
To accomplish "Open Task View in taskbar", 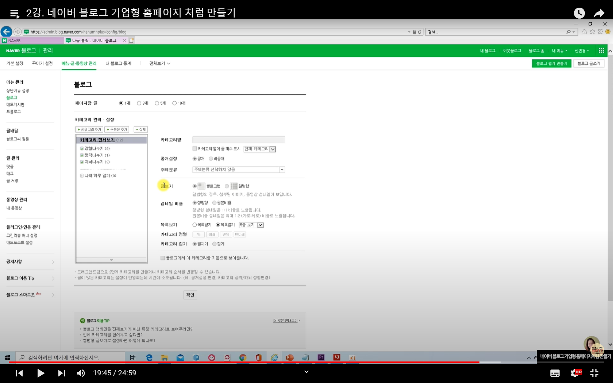I will (x=133, y=357).
